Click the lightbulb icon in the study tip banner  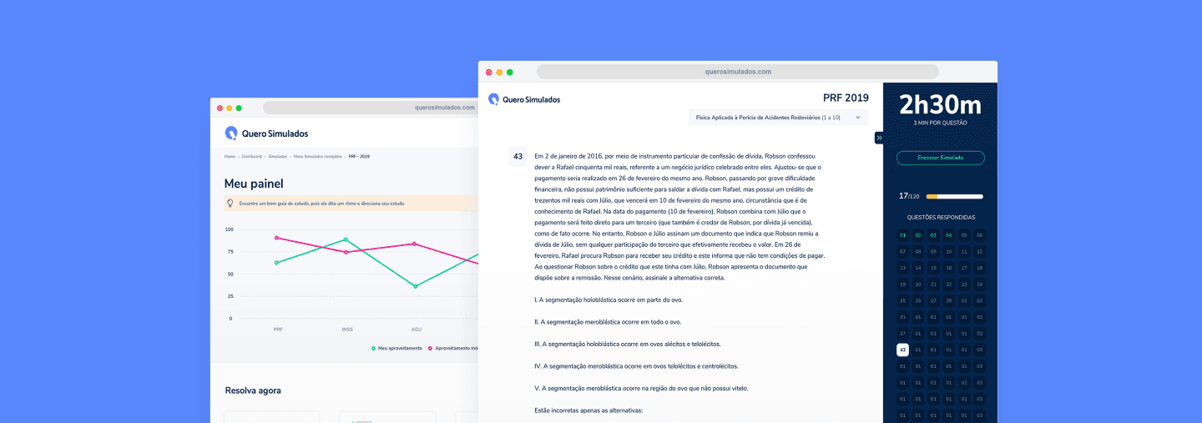tap(230, 203)
